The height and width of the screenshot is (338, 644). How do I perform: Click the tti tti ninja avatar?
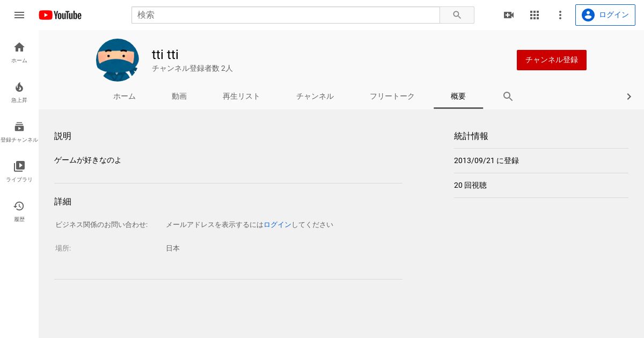tap(118, 60)
